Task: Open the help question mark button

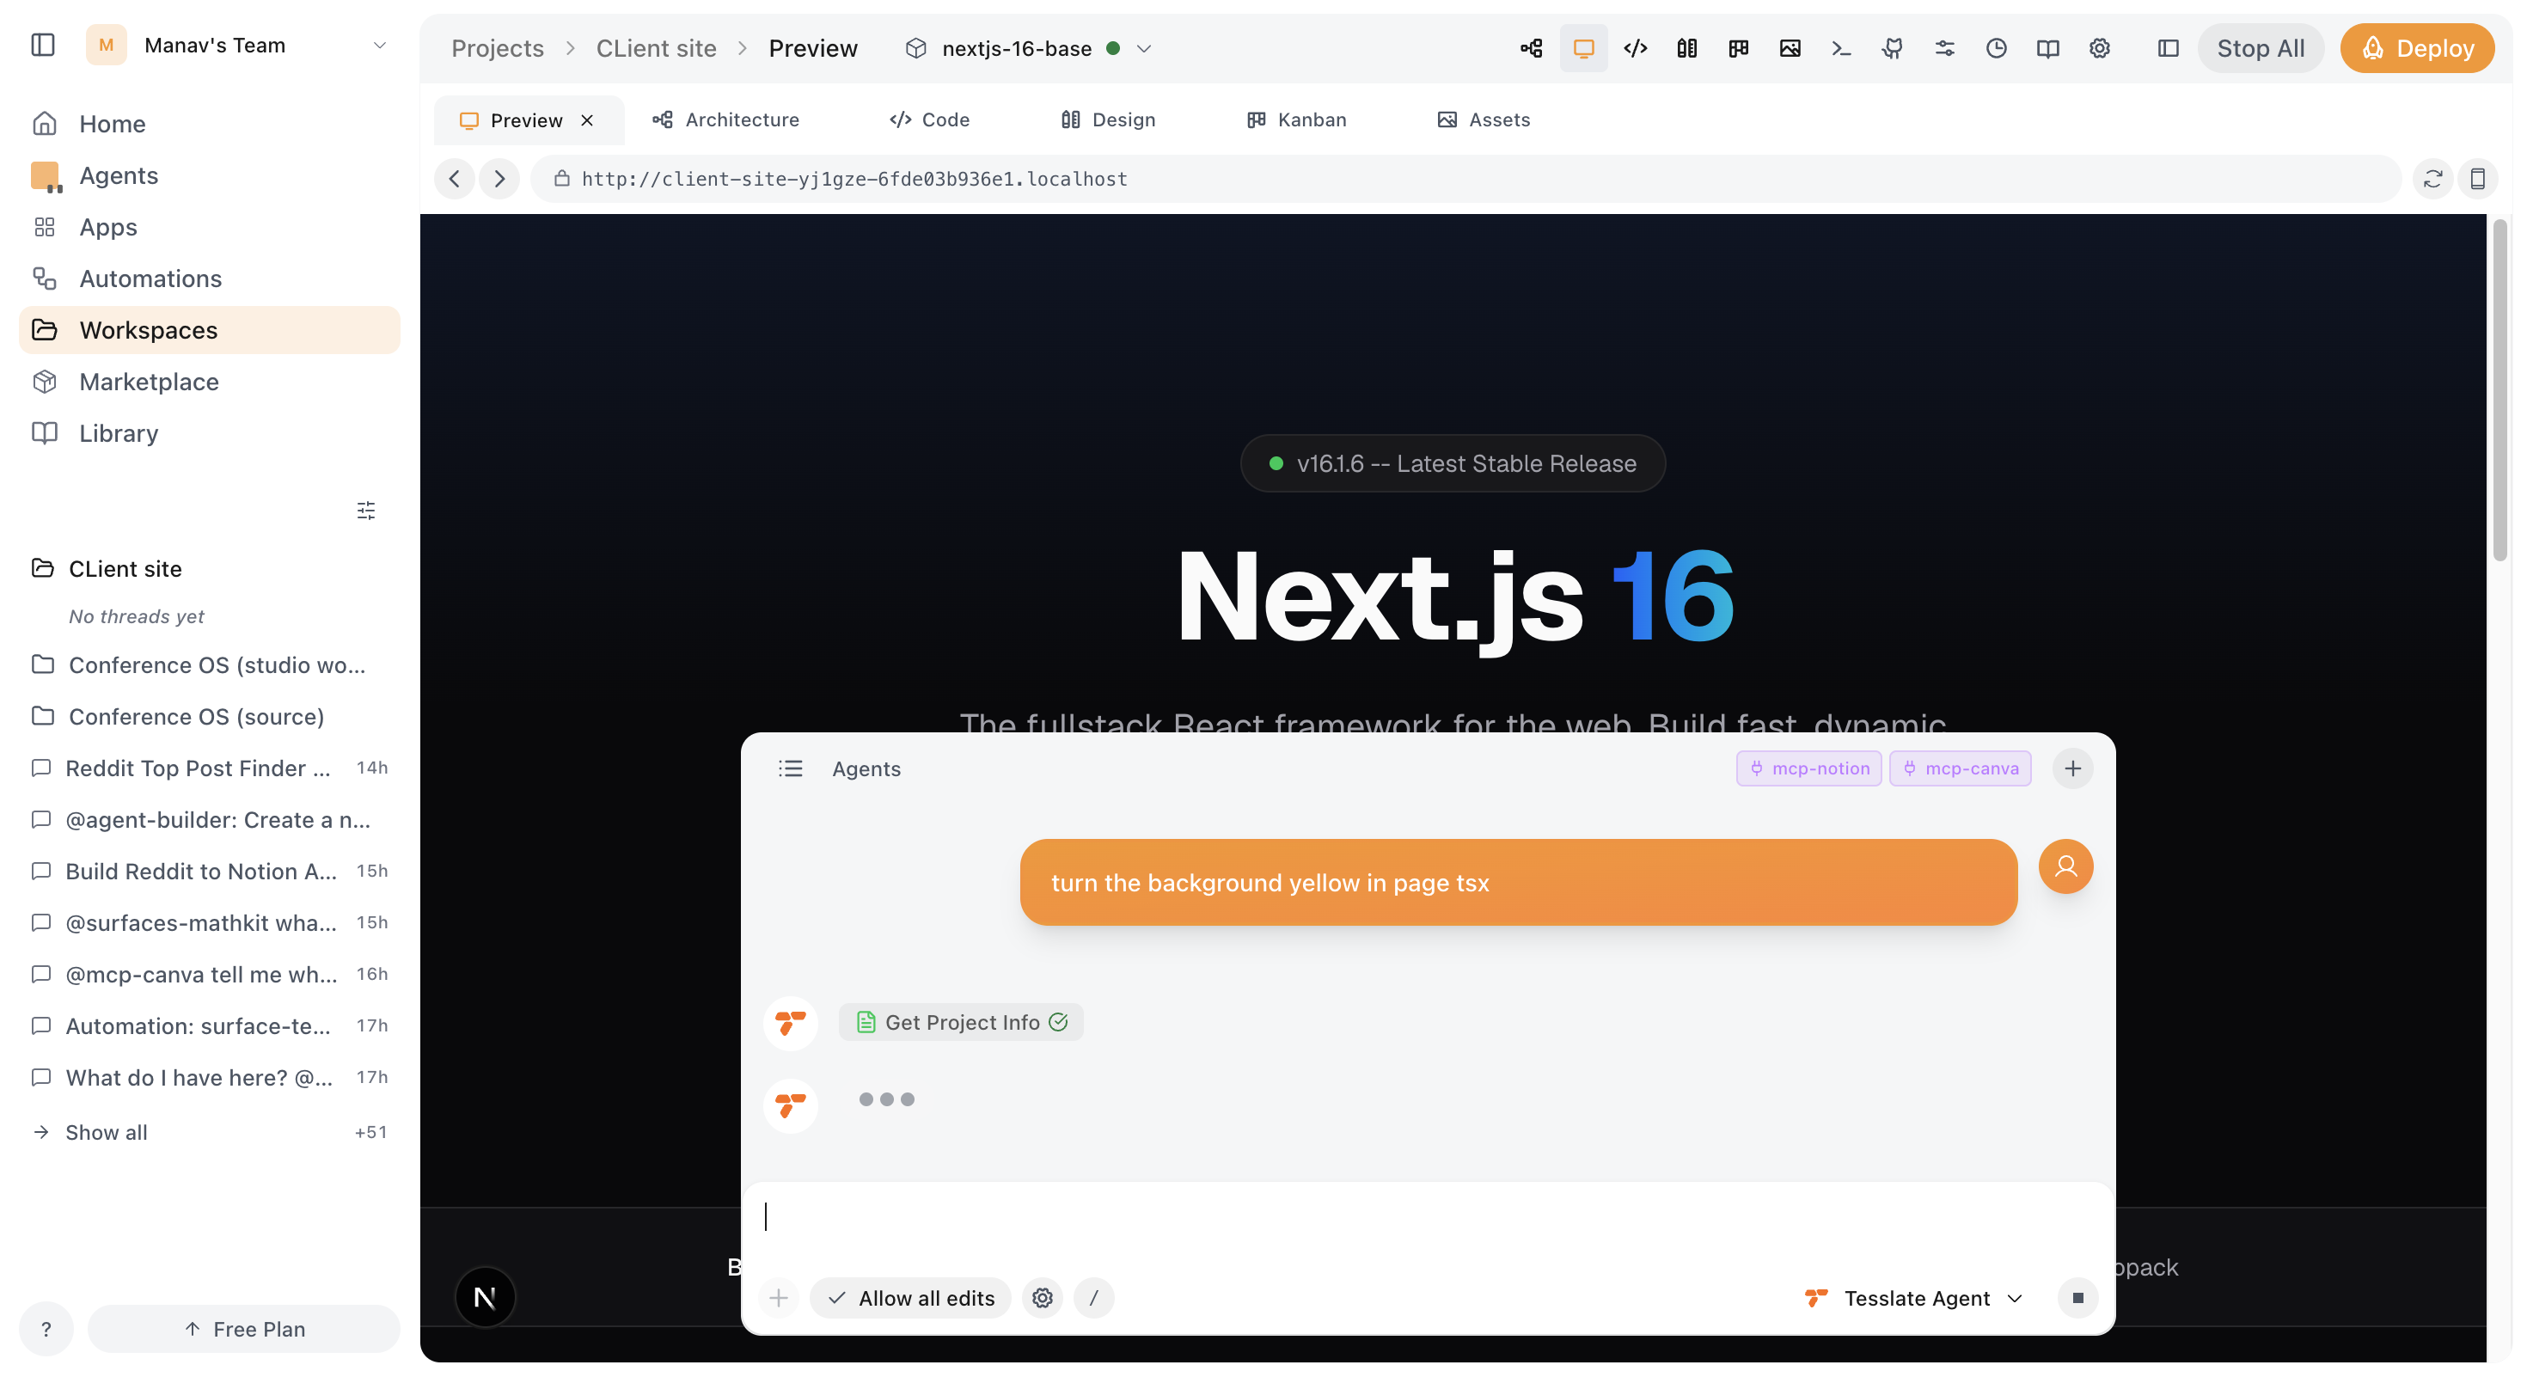Action: click(46, 1329)
